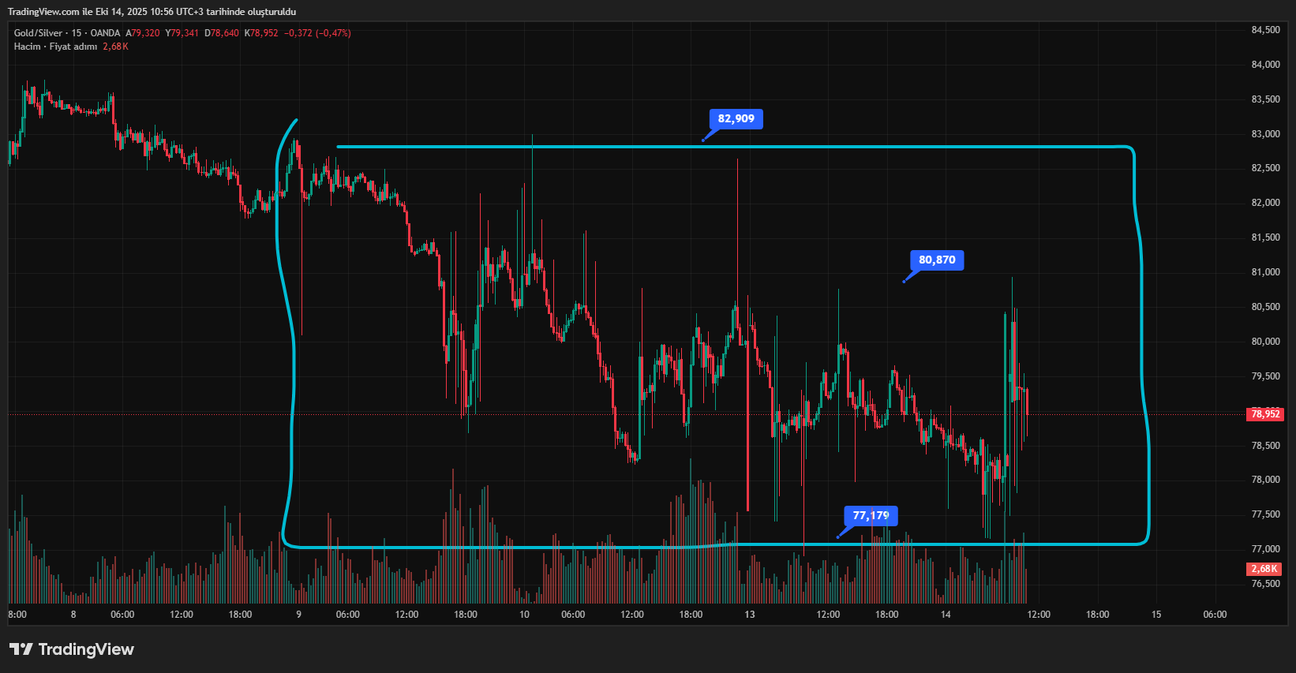1296x673 pixels.
Task: Click the 83,000 level on price axis
Action: click(x=1265, y=134)
